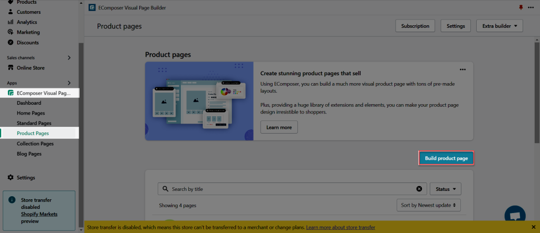Select Product Pages in the sidebar

(33, 134)
